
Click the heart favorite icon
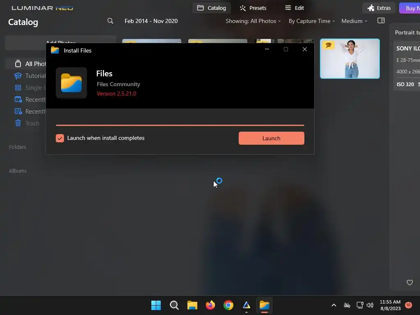(x=410, y=283)
